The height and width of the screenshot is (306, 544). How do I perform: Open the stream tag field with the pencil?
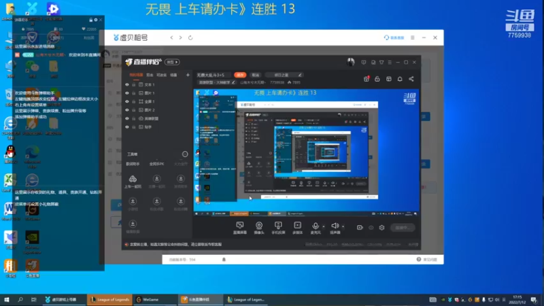284,75
